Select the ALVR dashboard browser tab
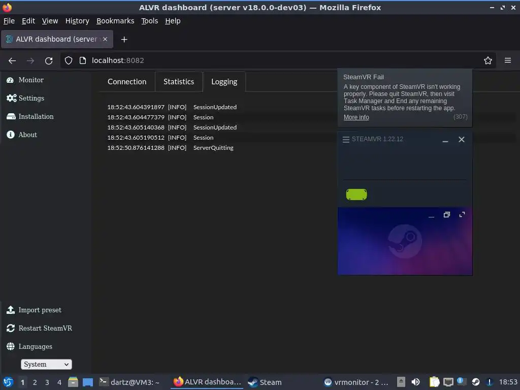The image size is (520, 390). pyautogui.click(x=57, y=39)
